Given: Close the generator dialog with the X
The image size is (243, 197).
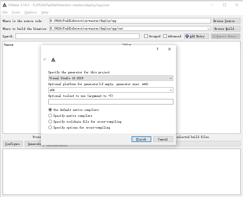Looking at the screenshot, I should coord(170,49).
